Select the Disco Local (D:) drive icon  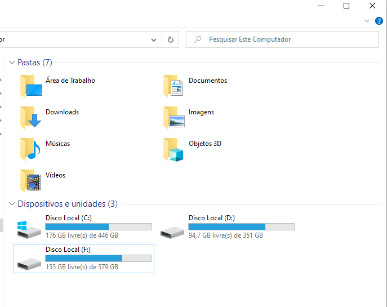[x=172, y=233]
